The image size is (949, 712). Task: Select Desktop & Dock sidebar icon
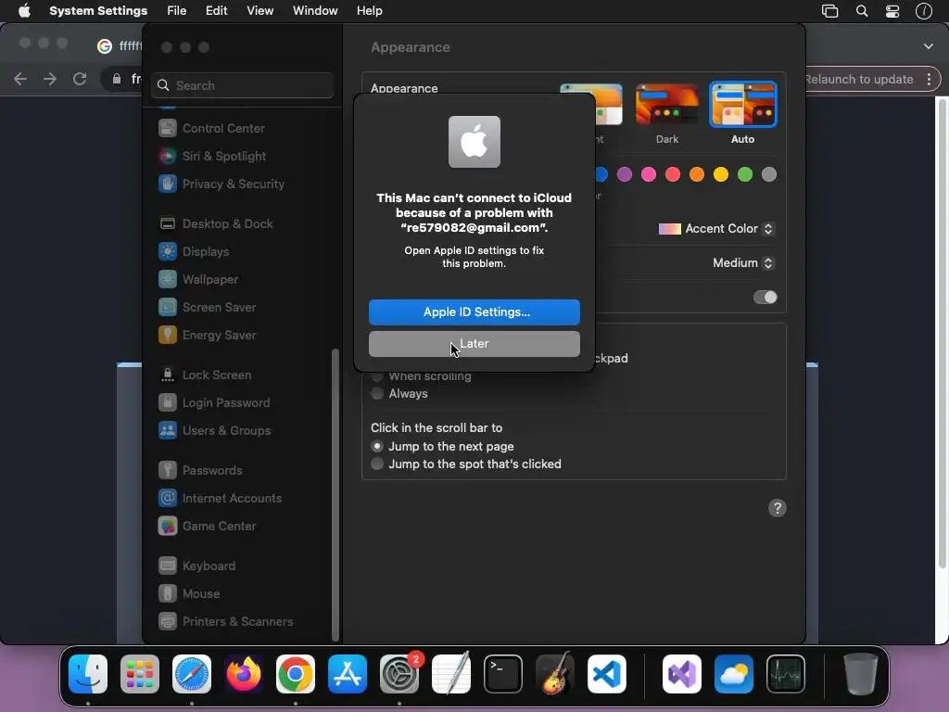(168, 224)
